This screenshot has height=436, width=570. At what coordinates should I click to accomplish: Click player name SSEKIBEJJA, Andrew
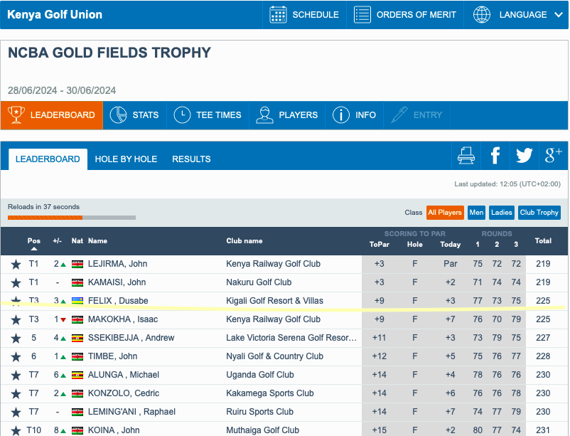pos(131,338)
